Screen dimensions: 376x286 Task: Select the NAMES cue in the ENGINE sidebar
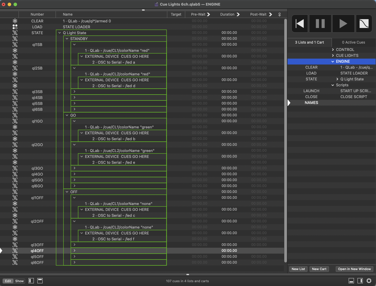point(311,103)
